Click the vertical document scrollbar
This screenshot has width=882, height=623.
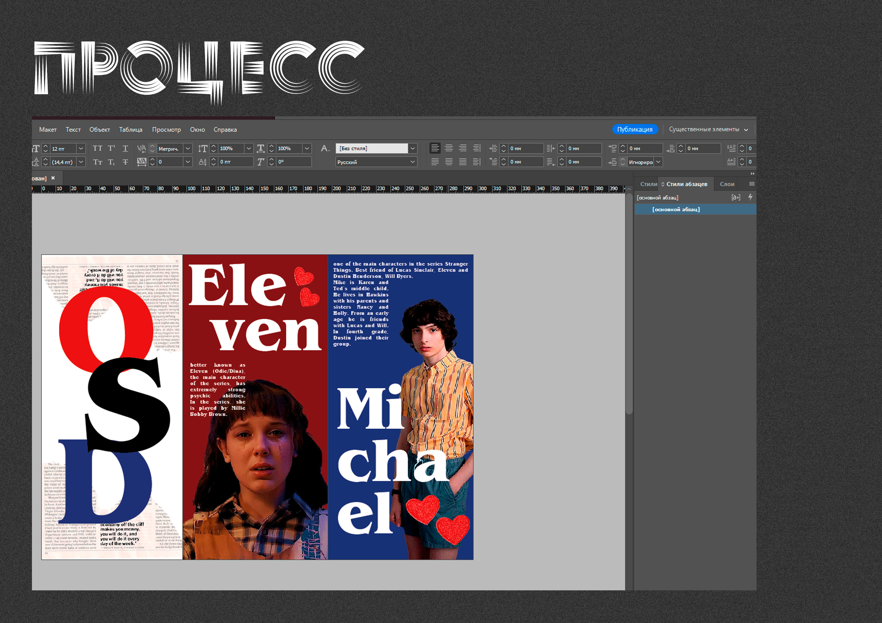pos(629,303)
